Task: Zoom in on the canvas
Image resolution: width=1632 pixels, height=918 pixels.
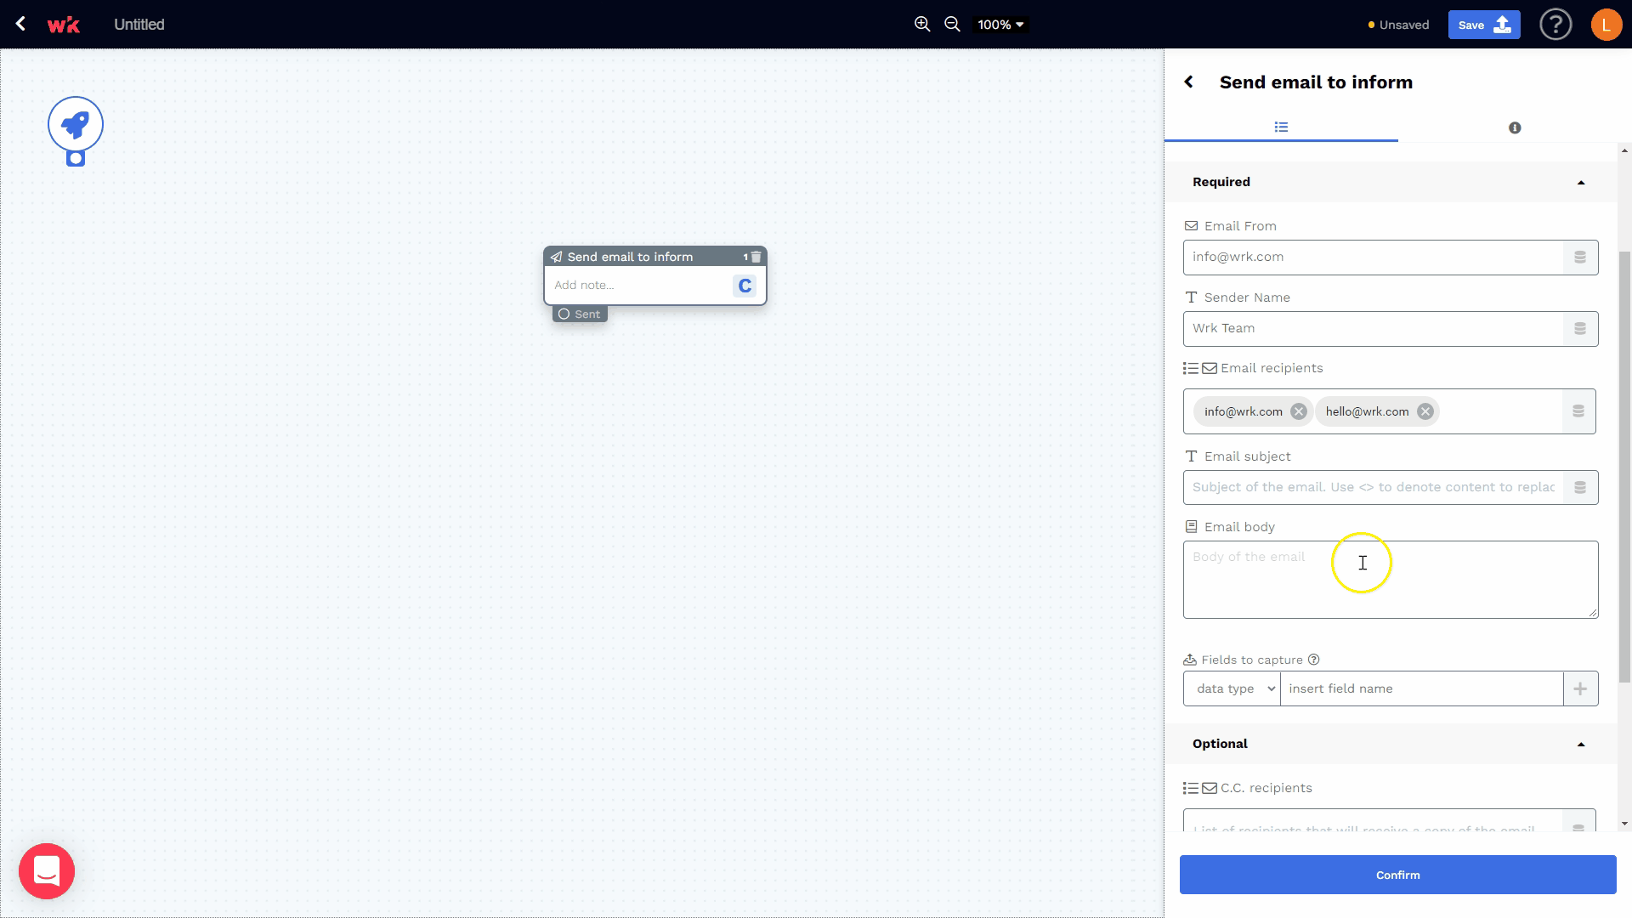Action: [922, 25]
